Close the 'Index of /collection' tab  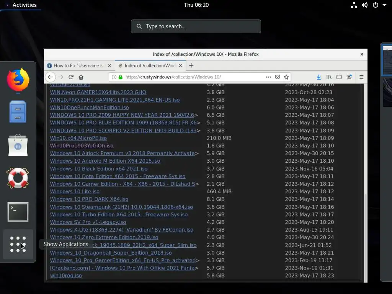coord(181,66)
